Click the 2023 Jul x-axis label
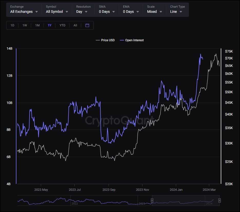The image size is (240, 212). pos(75,190)
